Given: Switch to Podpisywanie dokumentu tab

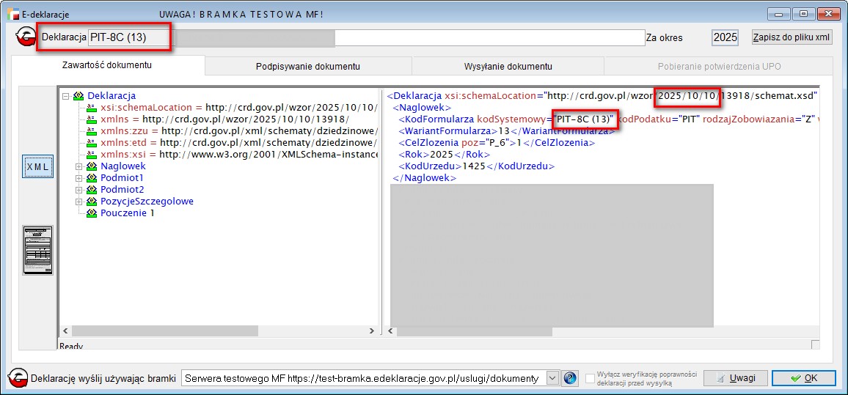Looking at the screenshot, I should [x=307, y=67].
